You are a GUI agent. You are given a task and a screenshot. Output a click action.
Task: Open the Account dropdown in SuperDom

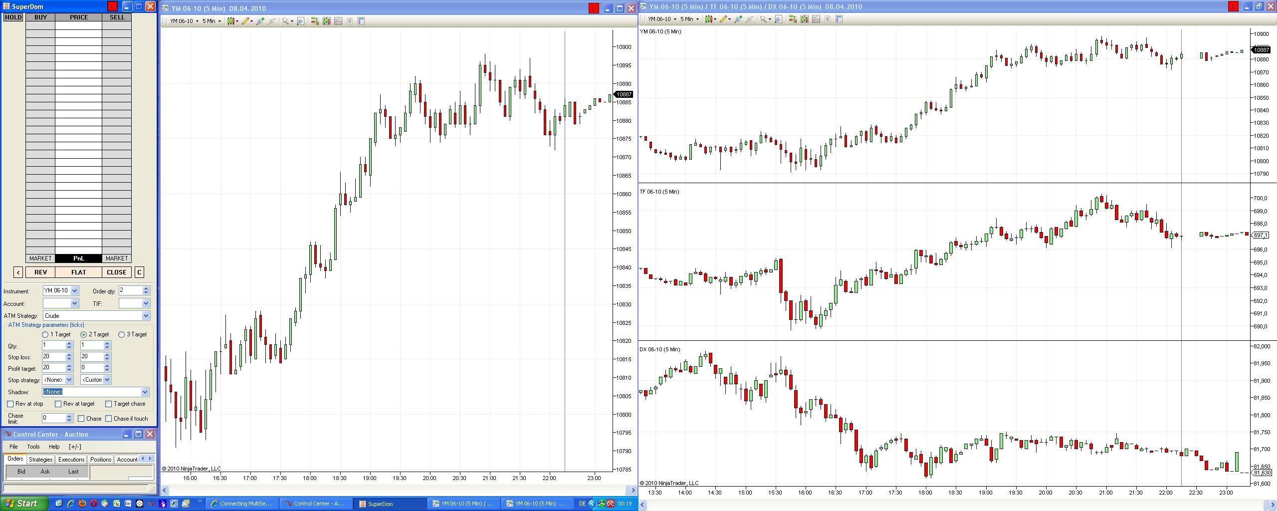click(74, 303)
